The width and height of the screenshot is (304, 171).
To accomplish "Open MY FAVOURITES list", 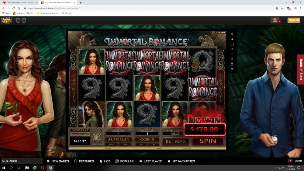I will click(181, 161).
